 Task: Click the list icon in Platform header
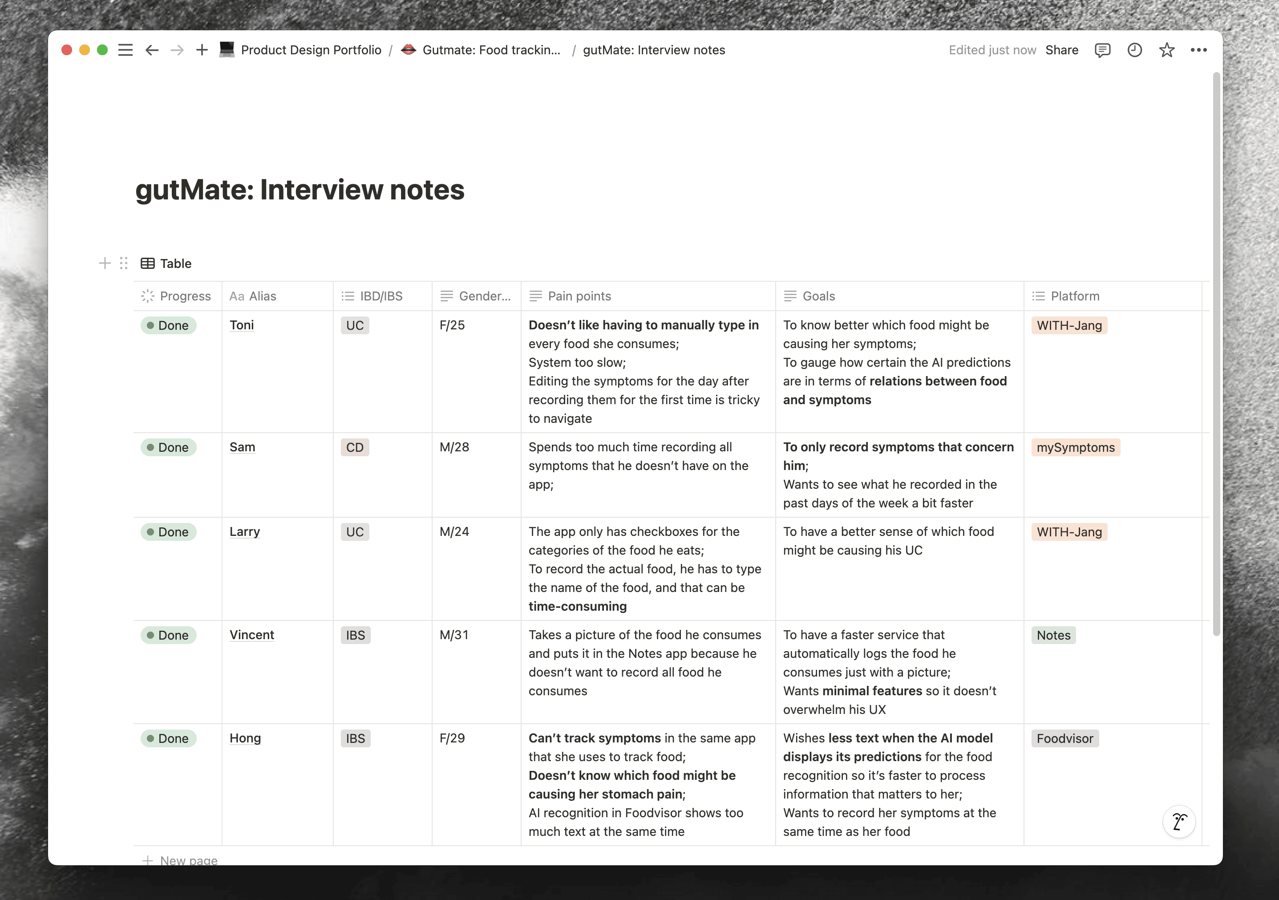tap(1038, 296)
